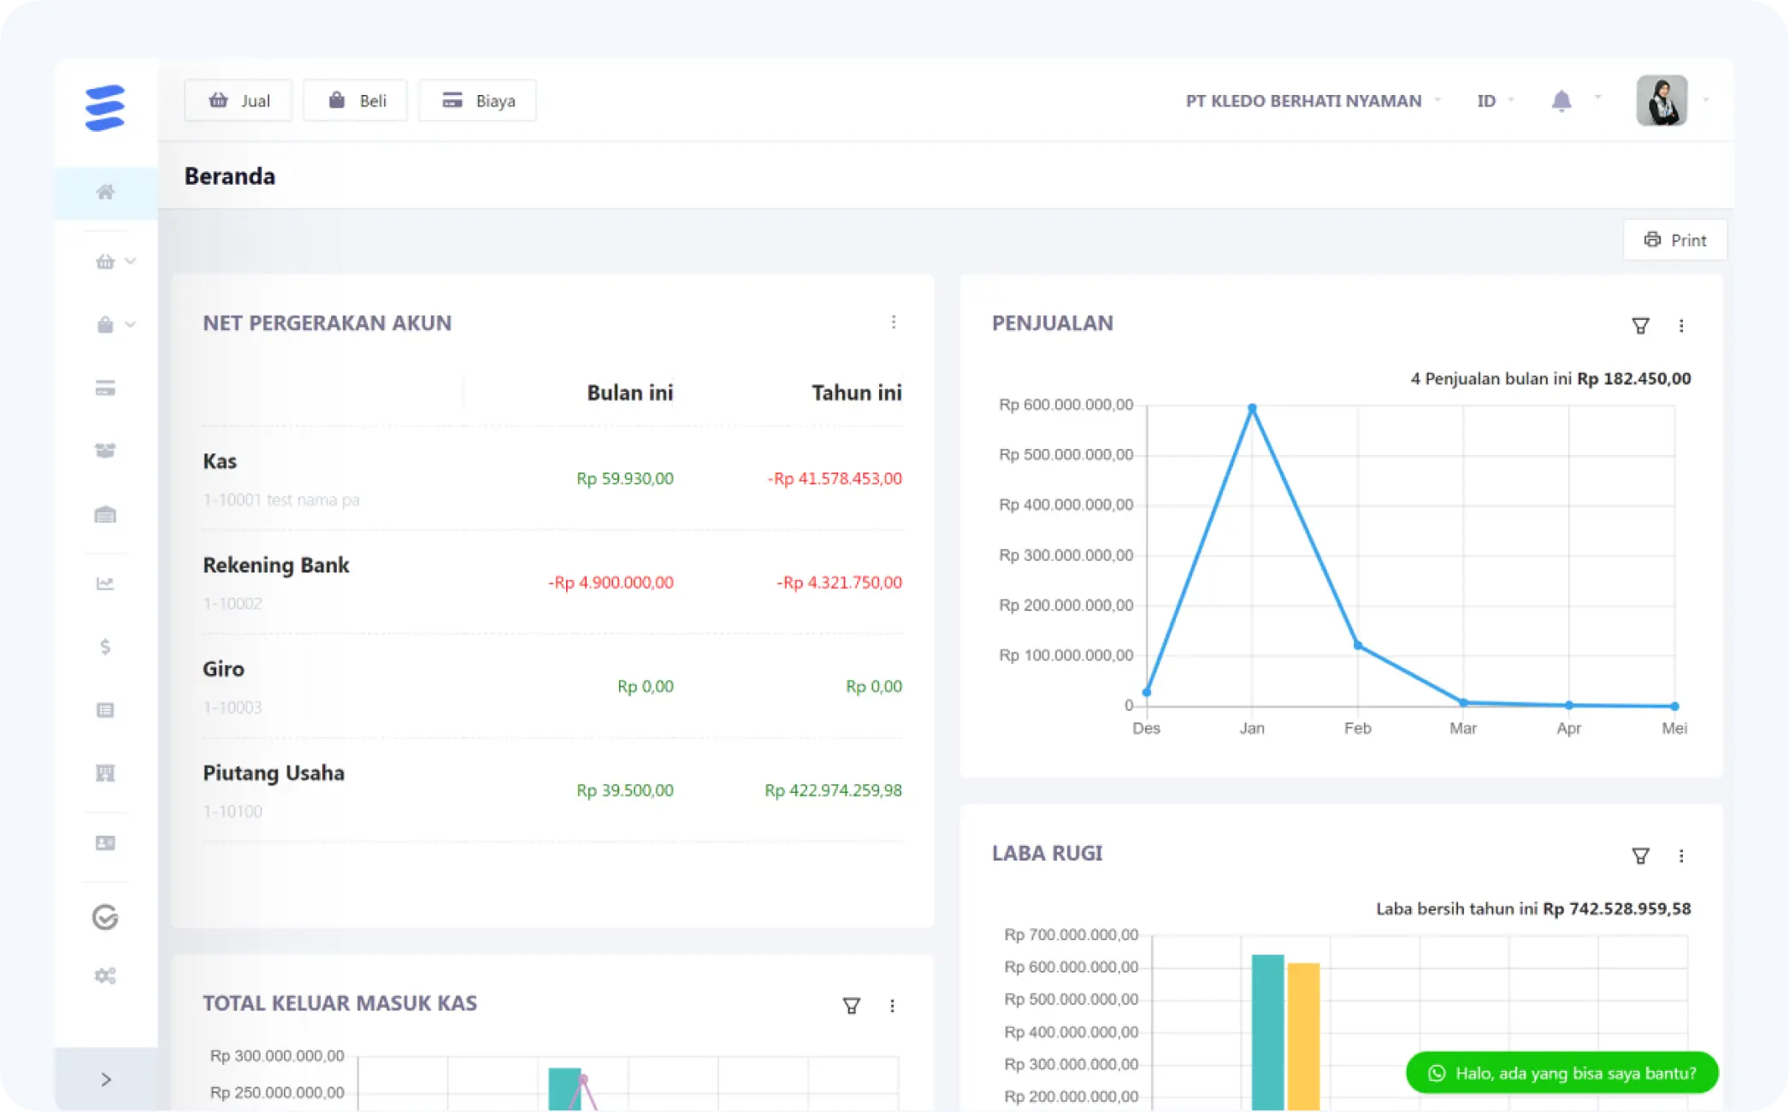This screenshot has width=1789, height=1112.
Task: Click the yellow bar in Laba Rugi chart
Action: click(x=1303, y=1037)
